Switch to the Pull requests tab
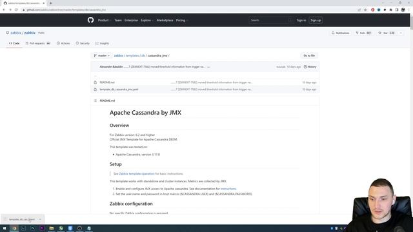Image resolution: width=413 pixels, height=232 pixels. [x=38, y=43]
